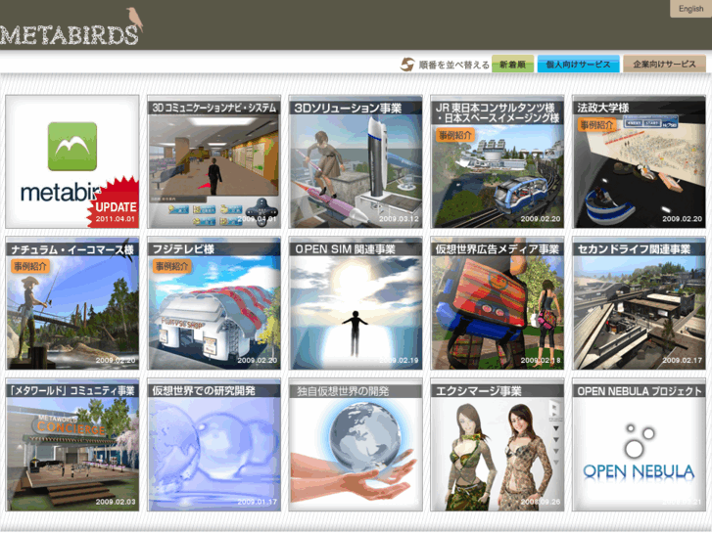Image resolution: width=712 pixels, height=533 pixels.
Task: Open the エクシマージ事業 tile
Action: [498, 445]
